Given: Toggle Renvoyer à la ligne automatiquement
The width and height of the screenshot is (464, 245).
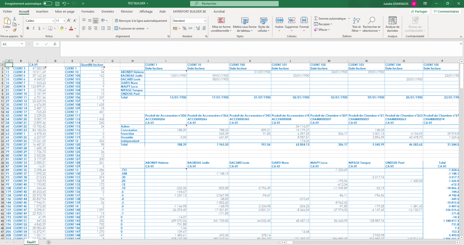Looking at the screenshot, I should 141,21.
